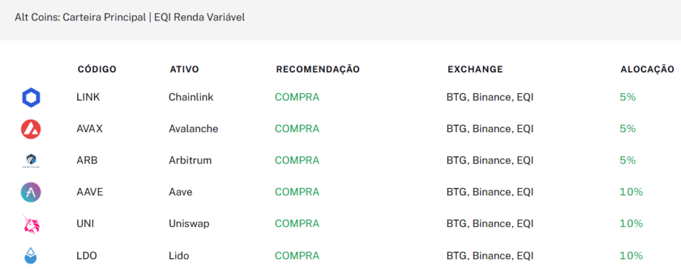The width and height of the screenshot is (681, 269).
Task: Click the 5% allocation for Chainlink
Action: [x=628, y=97]
